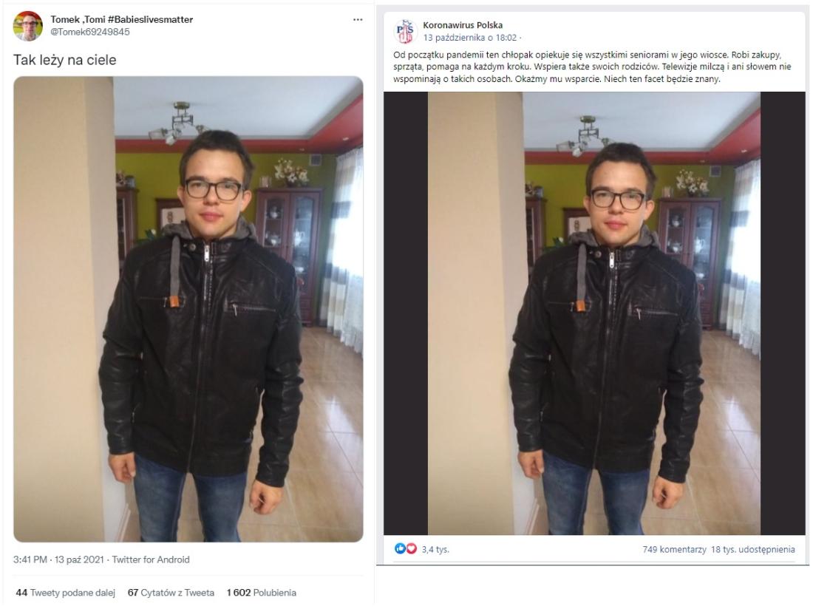The width and height of the screenshot is (813, 609).
Task: Click the red heart reaction icon
Action: pyautogui.click(x=411, y=548)
